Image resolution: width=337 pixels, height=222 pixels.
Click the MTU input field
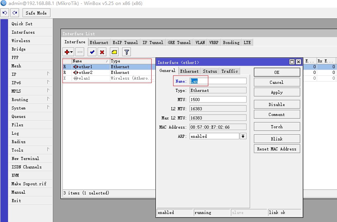coord(218,100)
